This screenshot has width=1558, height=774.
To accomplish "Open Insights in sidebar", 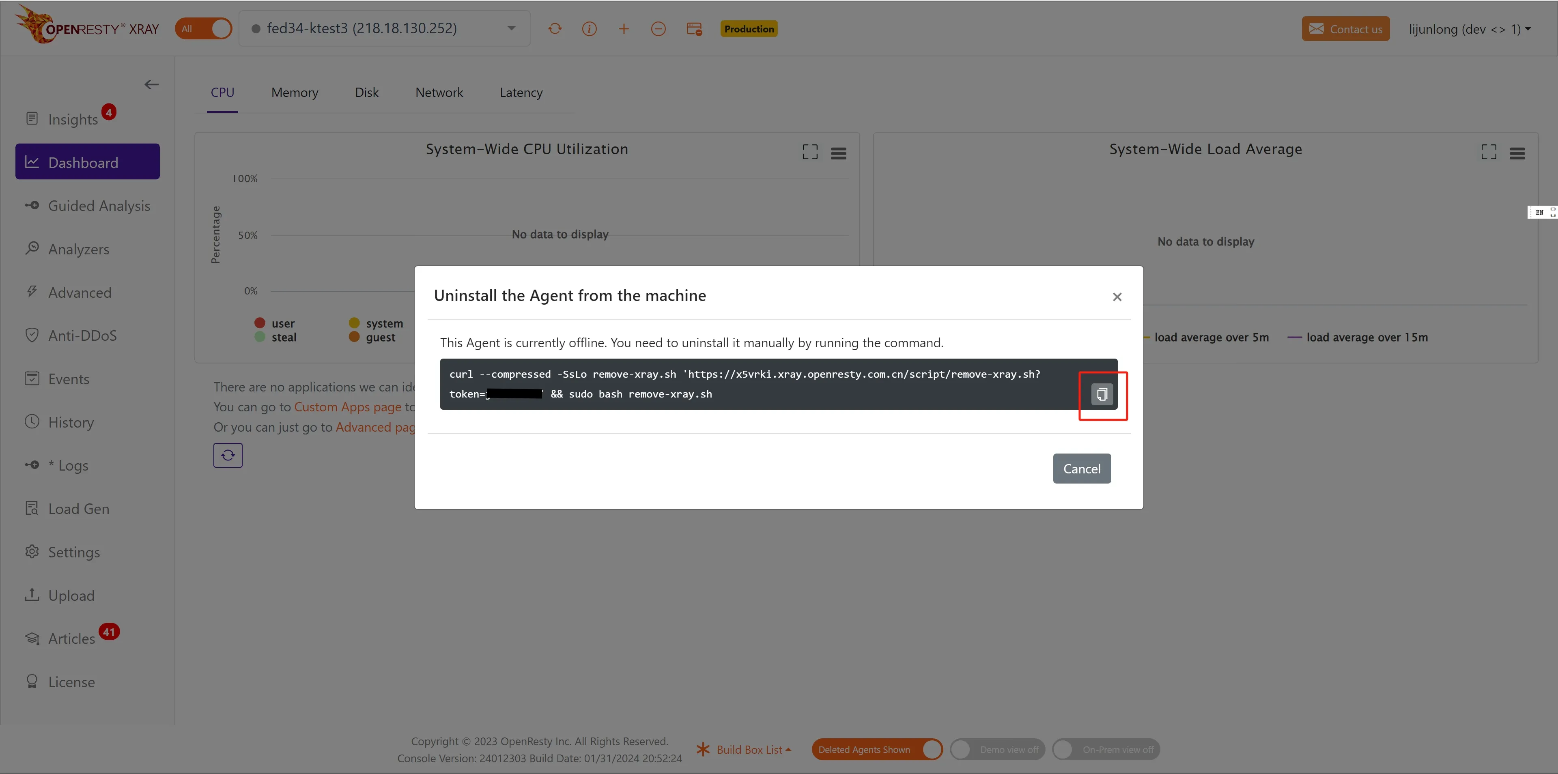I will click(73, 119).
